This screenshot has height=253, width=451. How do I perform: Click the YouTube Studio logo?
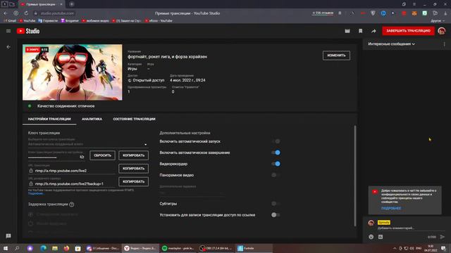[x=28, y=31]
